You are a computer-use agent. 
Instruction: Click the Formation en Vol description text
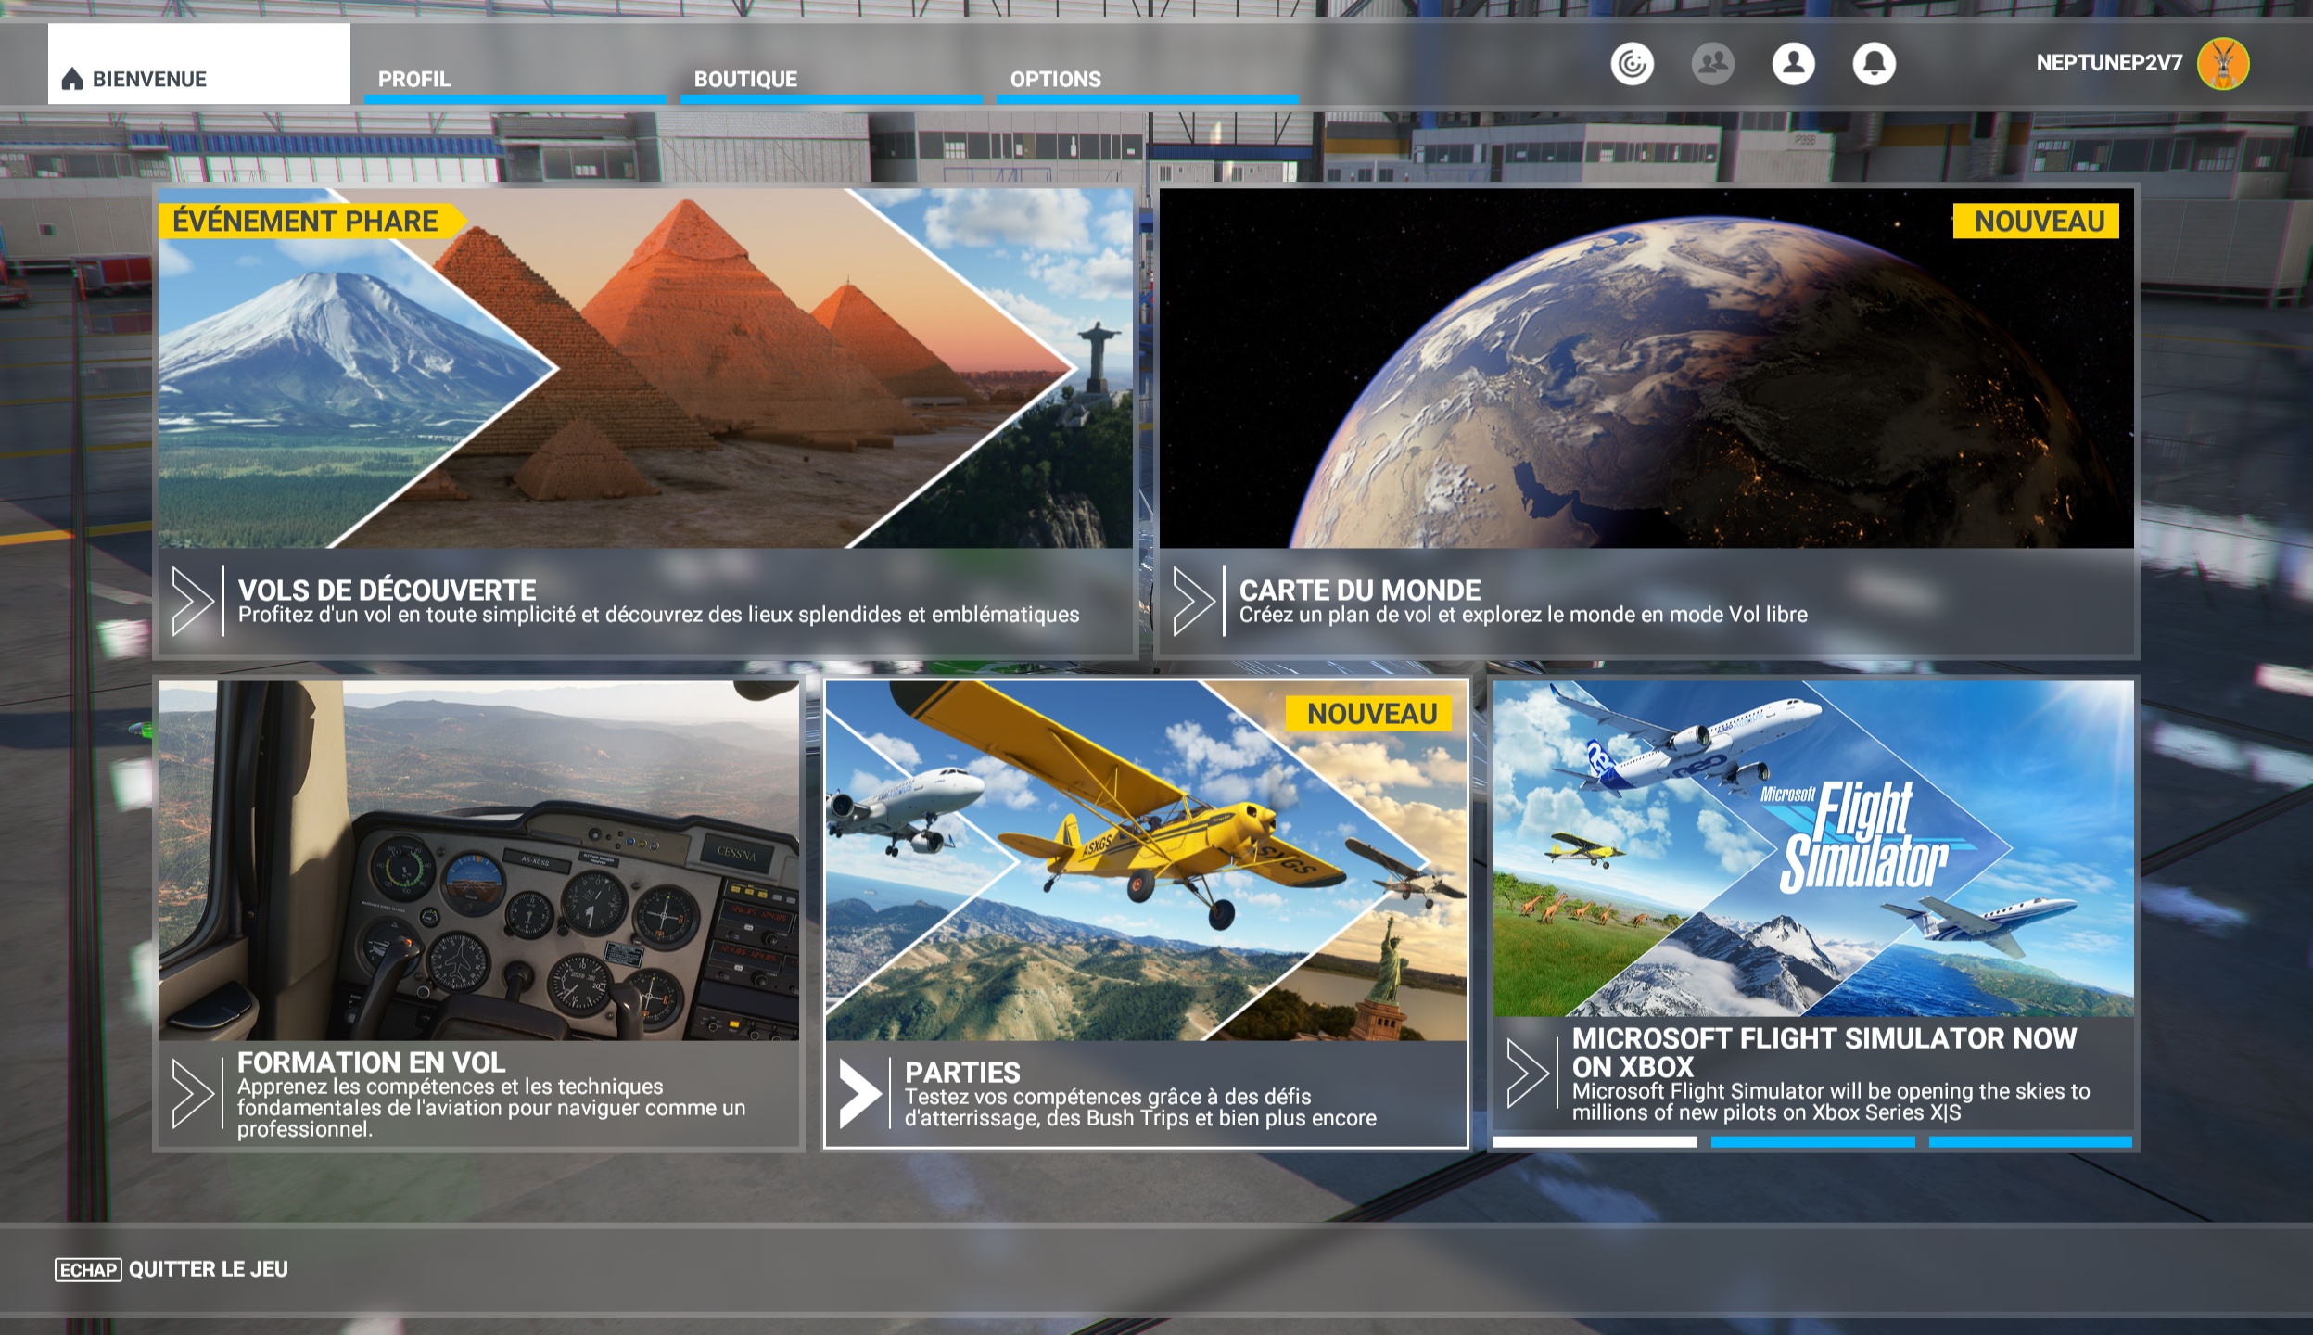coord(491,1108)
